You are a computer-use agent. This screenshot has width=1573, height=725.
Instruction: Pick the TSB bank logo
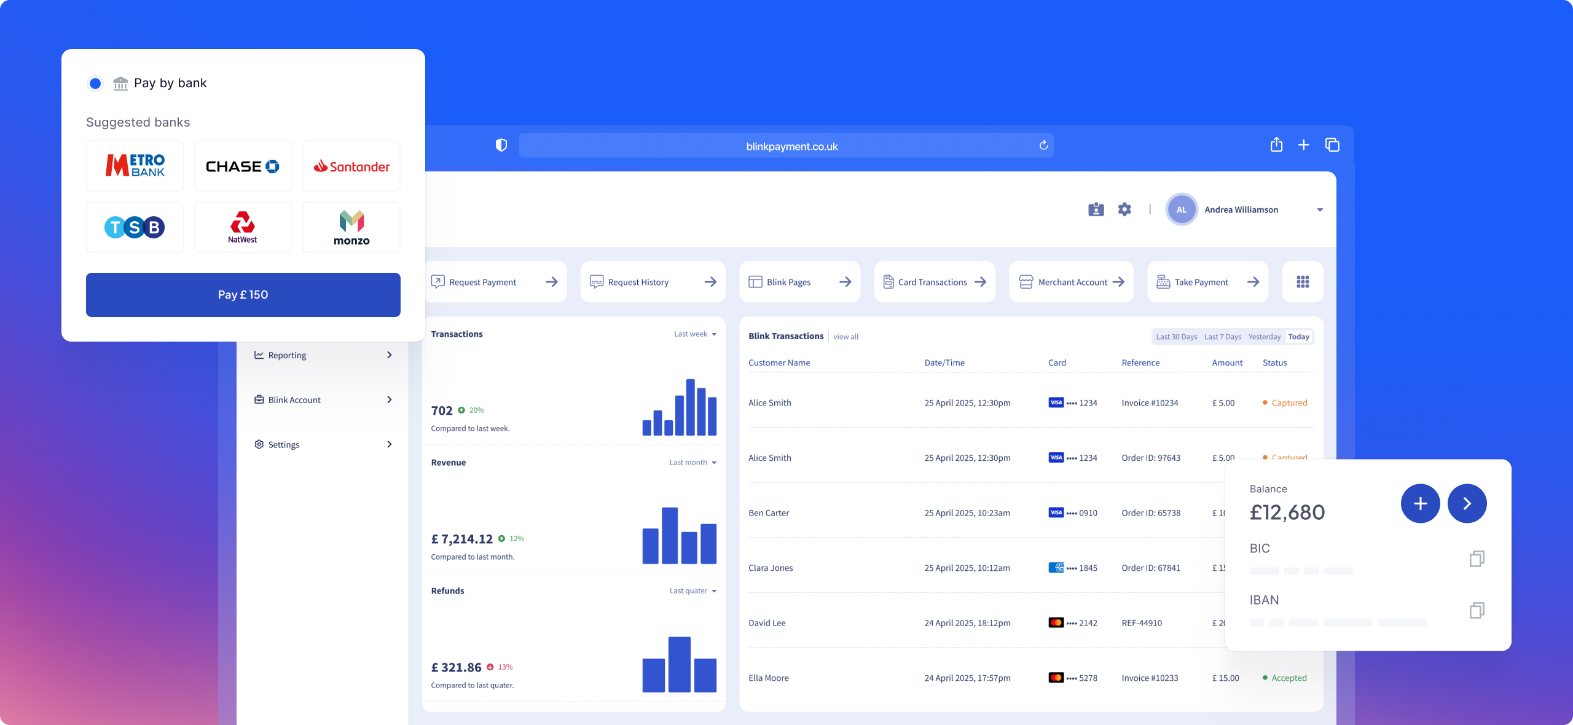[x=135, y=227]
